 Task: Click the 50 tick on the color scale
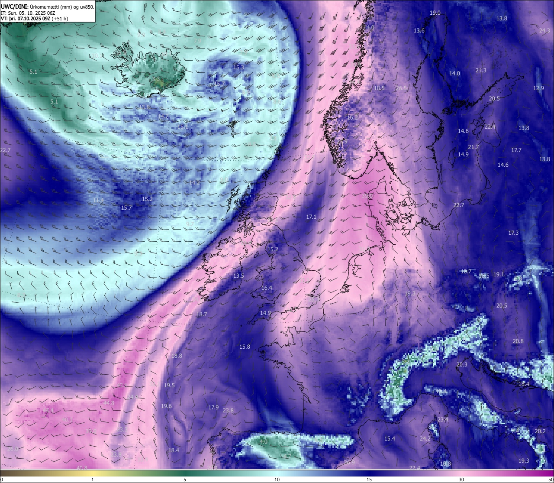[551, 480]
